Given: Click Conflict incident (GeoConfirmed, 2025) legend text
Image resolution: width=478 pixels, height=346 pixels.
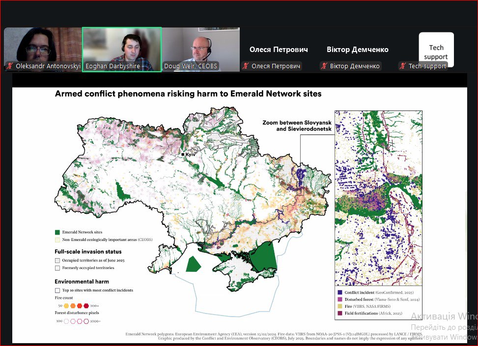Looking at the screenshot, I should tap(379, 293).
